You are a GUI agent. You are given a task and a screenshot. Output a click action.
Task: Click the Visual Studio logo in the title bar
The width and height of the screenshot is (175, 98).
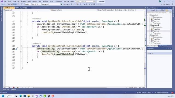[x=2, y=1]
